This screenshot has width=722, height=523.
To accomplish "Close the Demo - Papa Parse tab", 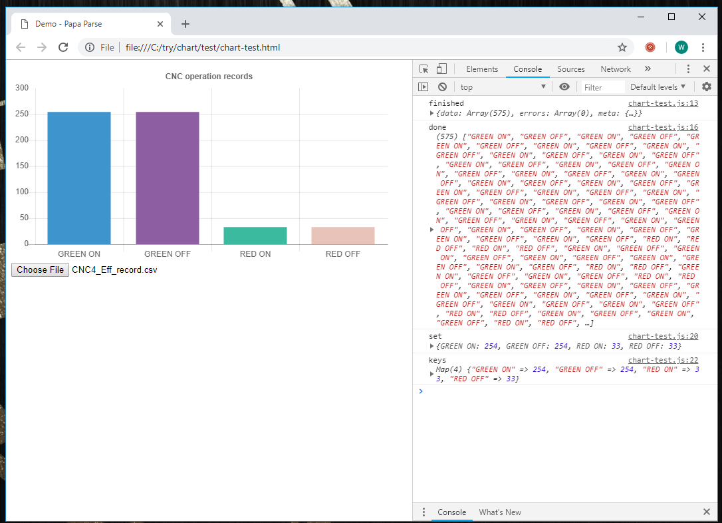I will (160, 24).
